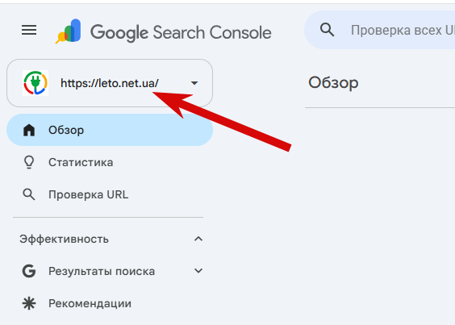Click the lightbulb icon for Статистика
This screenshot has height=325, width=455.
pos(29,162)
